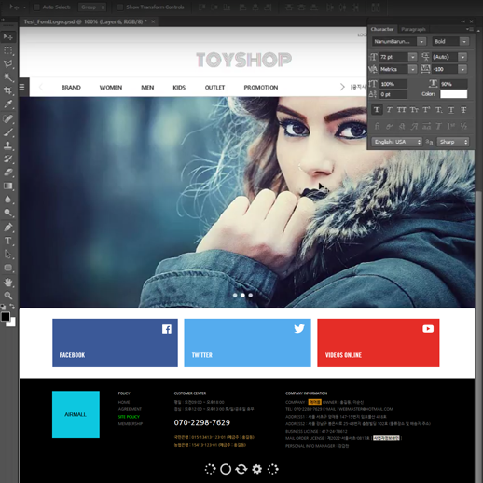Switch to the Paragraph tab
Image resolution: width=483 pixels, height=483 pixels.
point(413,29)
